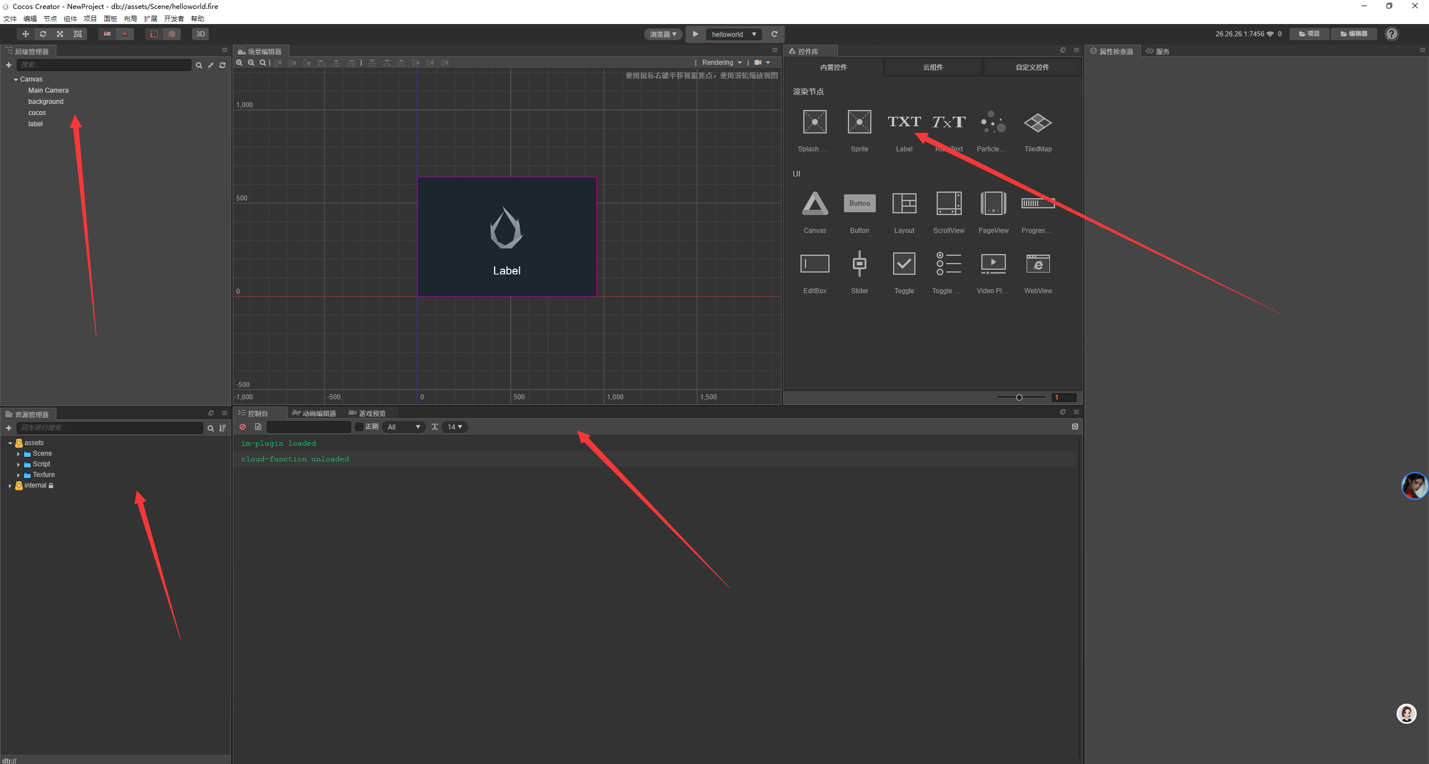Collapse the Canvas node tree

[x=16, y=80]
